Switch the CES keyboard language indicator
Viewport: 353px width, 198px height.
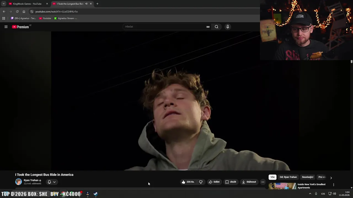coord(323,194)
